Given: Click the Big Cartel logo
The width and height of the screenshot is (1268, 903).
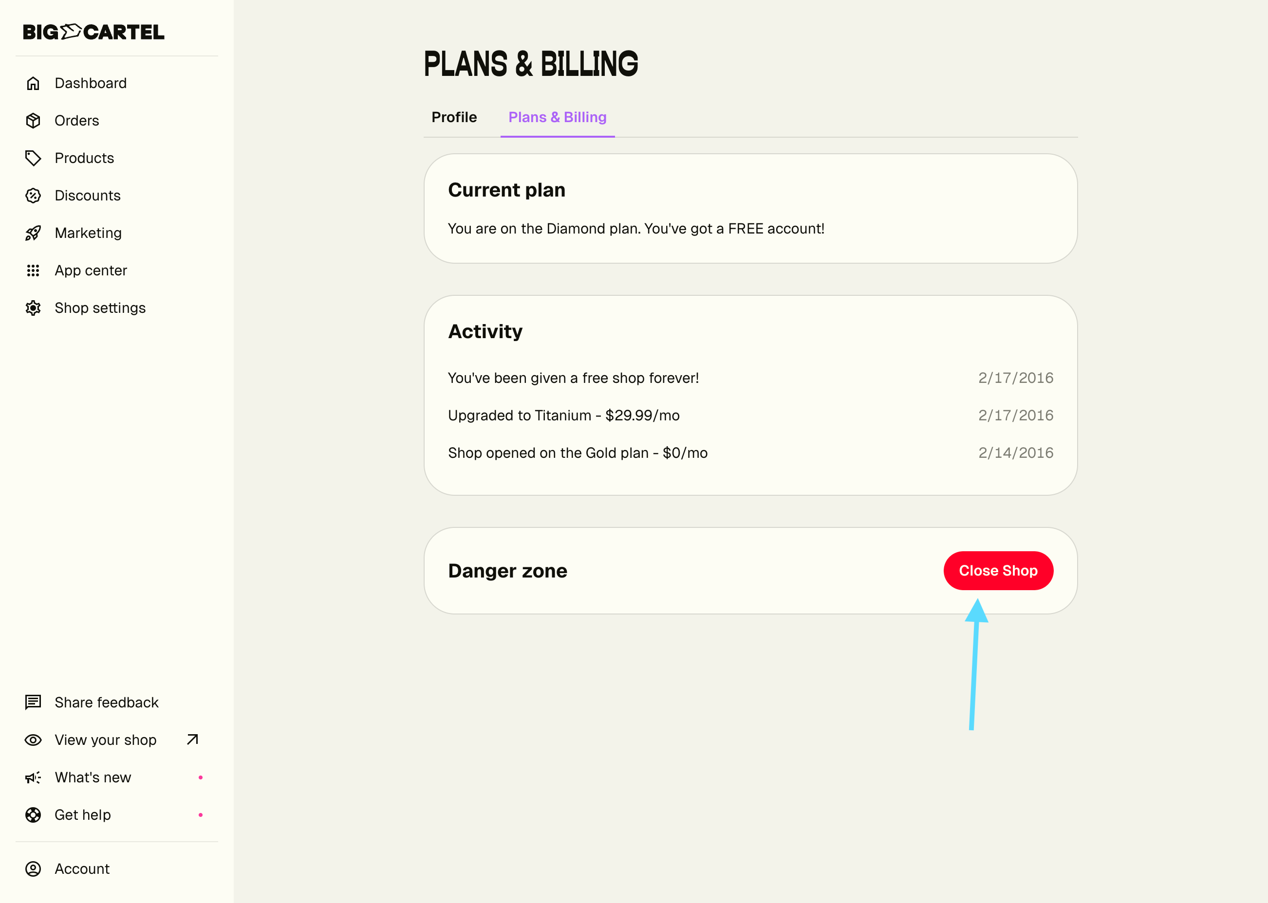Looking at the screenshot, I should 93,32.
